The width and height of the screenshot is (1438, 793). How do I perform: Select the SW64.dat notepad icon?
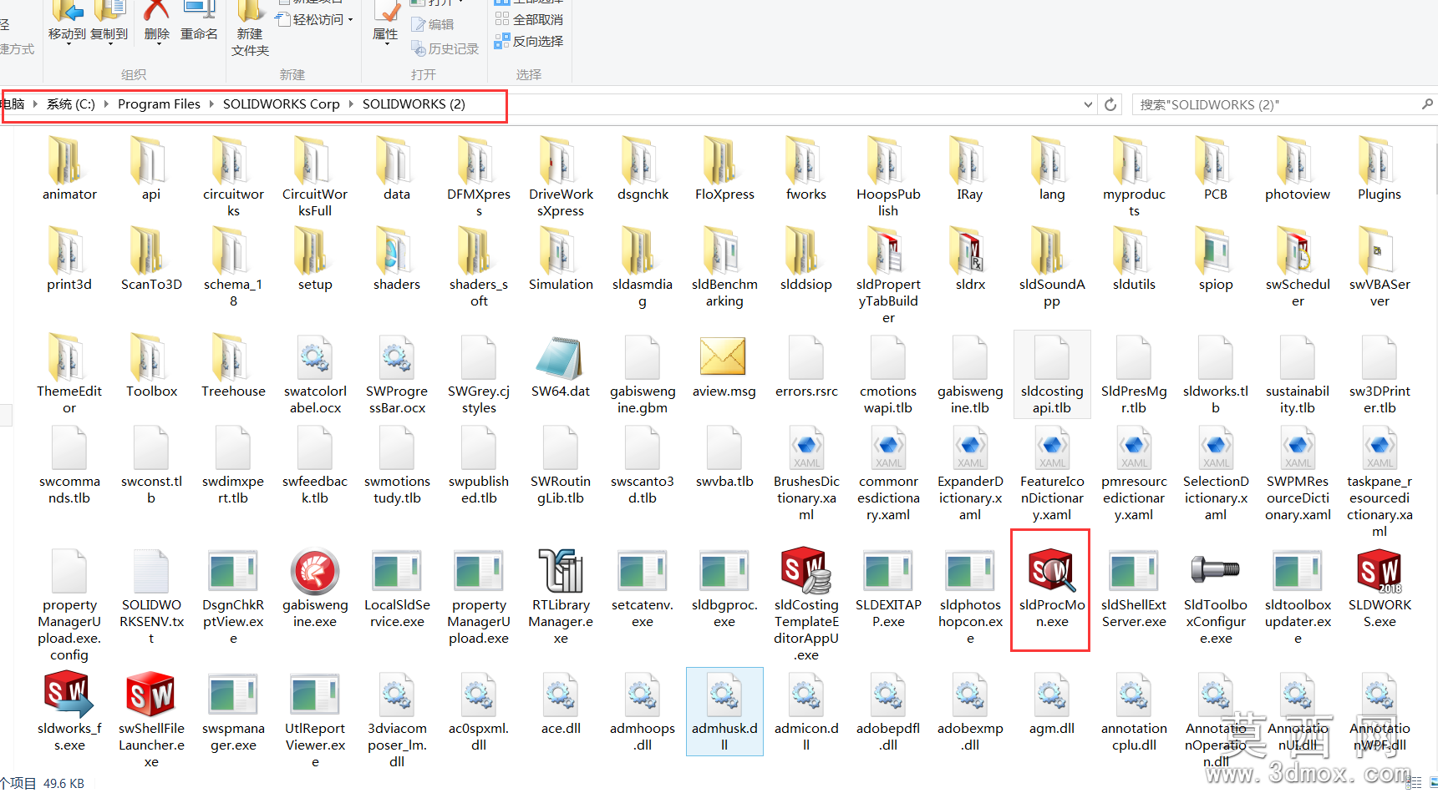click(559, 358)
